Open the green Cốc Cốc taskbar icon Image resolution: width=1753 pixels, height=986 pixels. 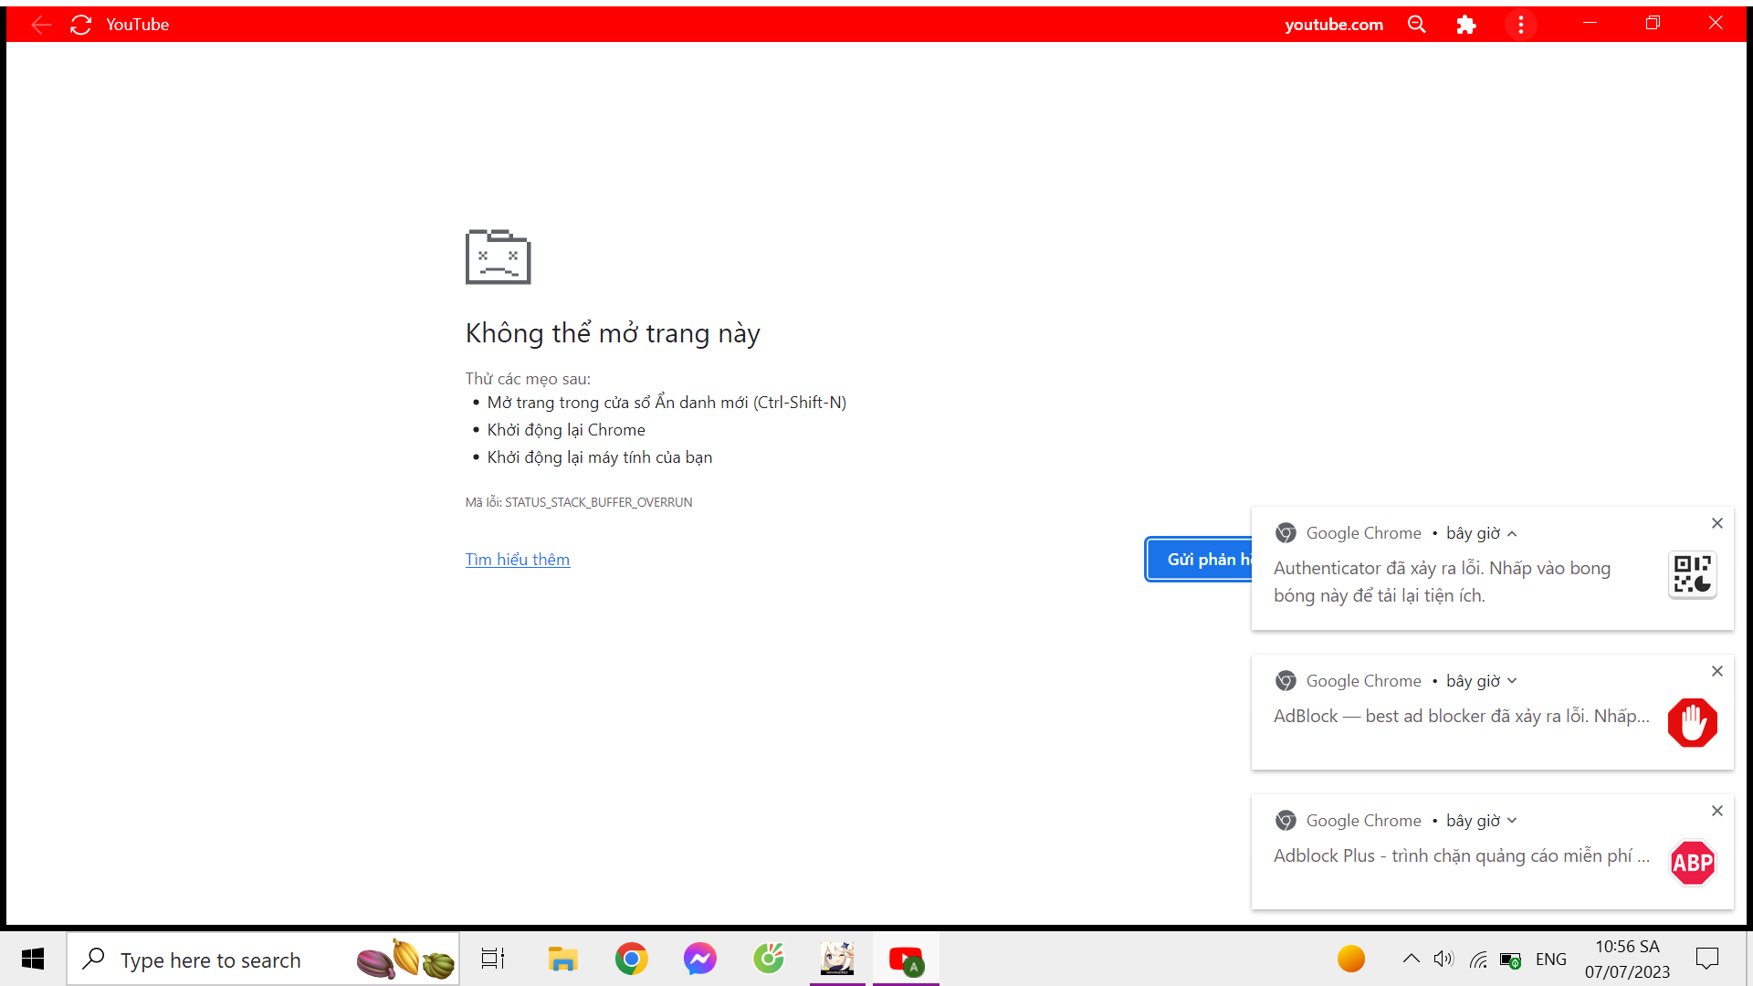pyautogui.click(x=769, y=959)
